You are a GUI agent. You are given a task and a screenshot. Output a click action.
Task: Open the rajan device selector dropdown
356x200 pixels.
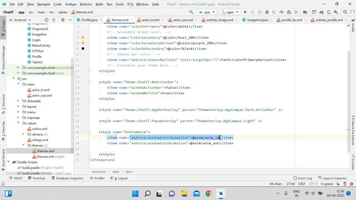point(230,12)
